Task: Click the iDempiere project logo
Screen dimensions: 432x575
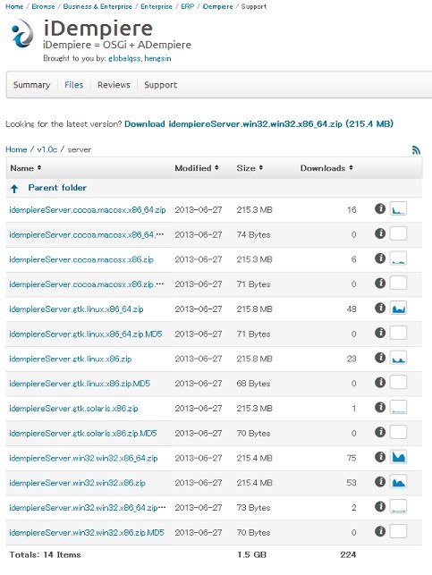Action: (22, 34)
